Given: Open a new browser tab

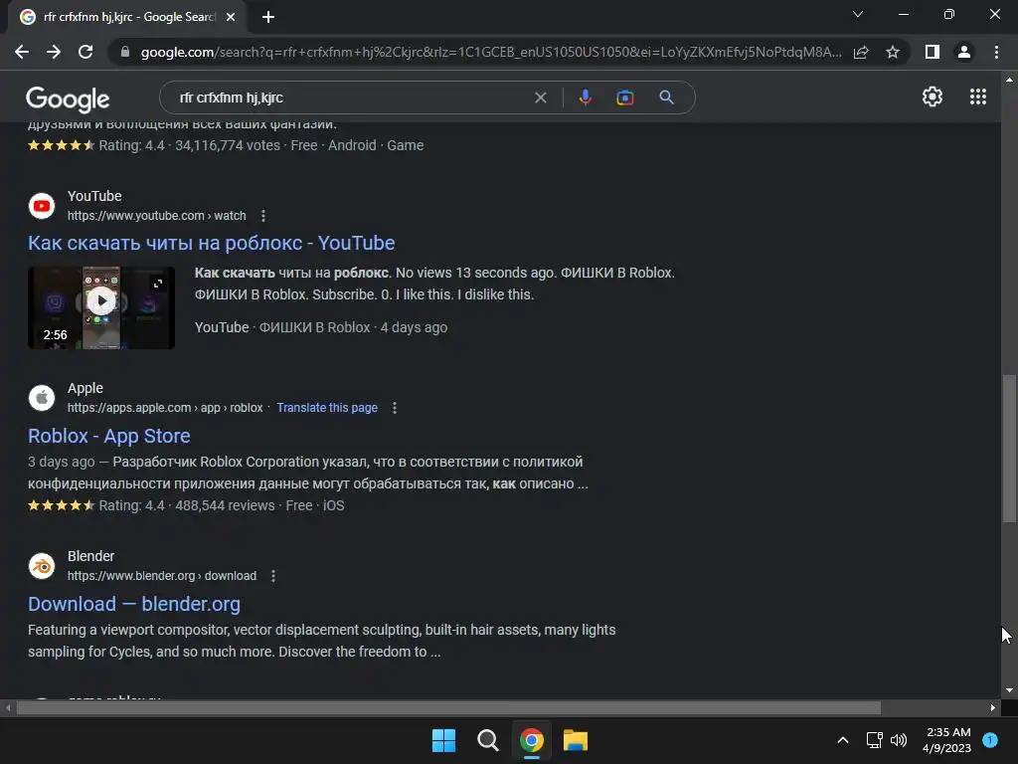Looking at the screenshot, I should [268, 17].
